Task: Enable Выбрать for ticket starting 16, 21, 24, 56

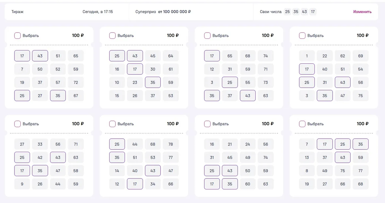Action: tap(207, 124)
